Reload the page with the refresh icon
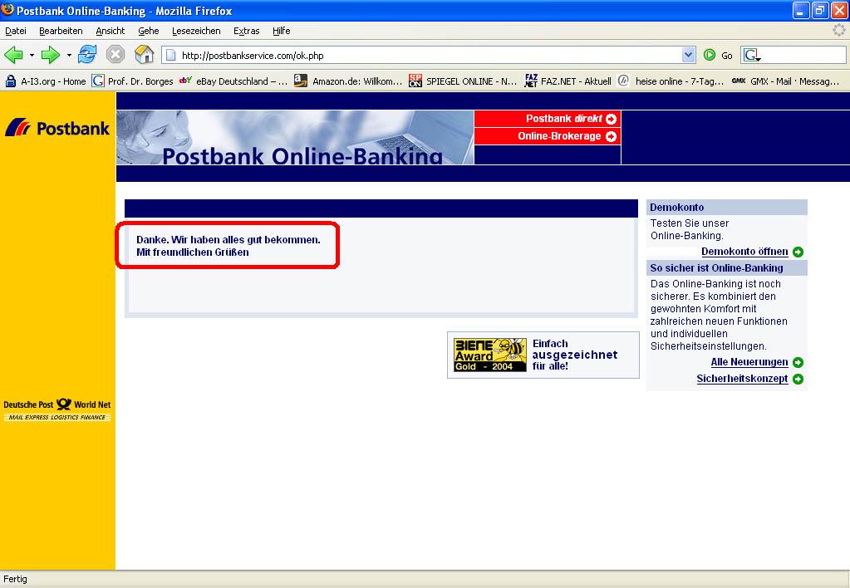This screenshot has width=850, height=588. tap(87, 55)
